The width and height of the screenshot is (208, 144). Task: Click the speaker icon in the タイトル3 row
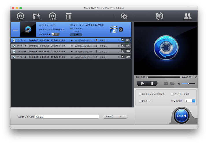(72, 52)
